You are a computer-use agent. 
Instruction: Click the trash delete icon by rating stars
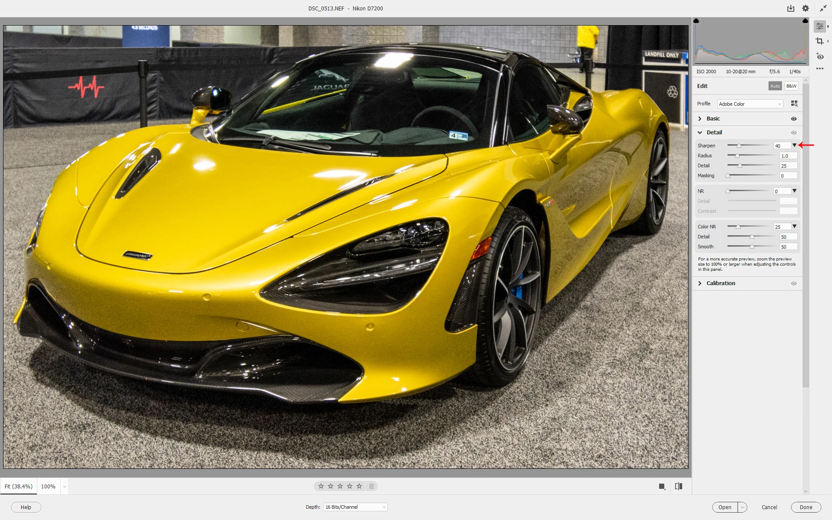click(x=371, y=486)
